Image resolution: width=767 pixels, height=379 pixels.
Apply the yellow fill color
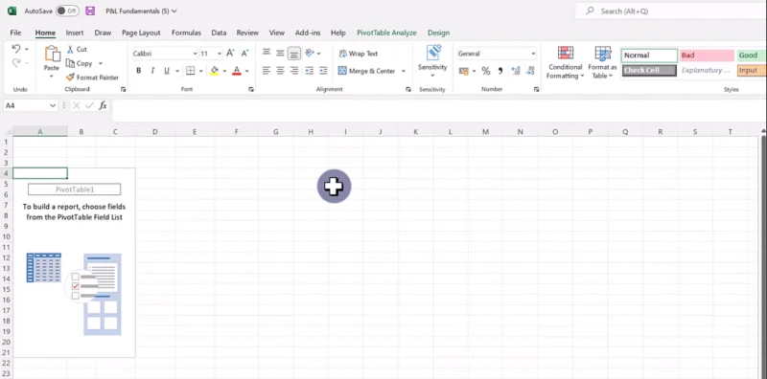click(x=214, y=71)
